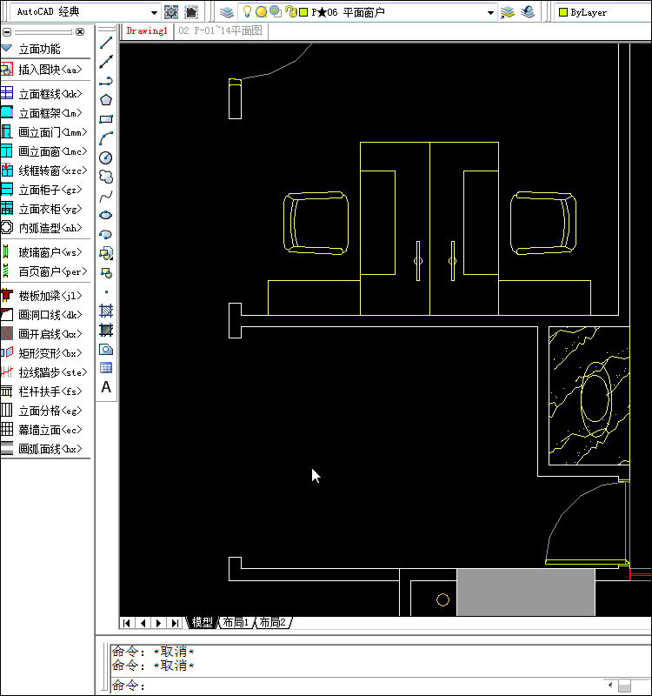Click 楼板加梁<jl> command
Viewport: 652px width, 696px height.
click(45, 295)
